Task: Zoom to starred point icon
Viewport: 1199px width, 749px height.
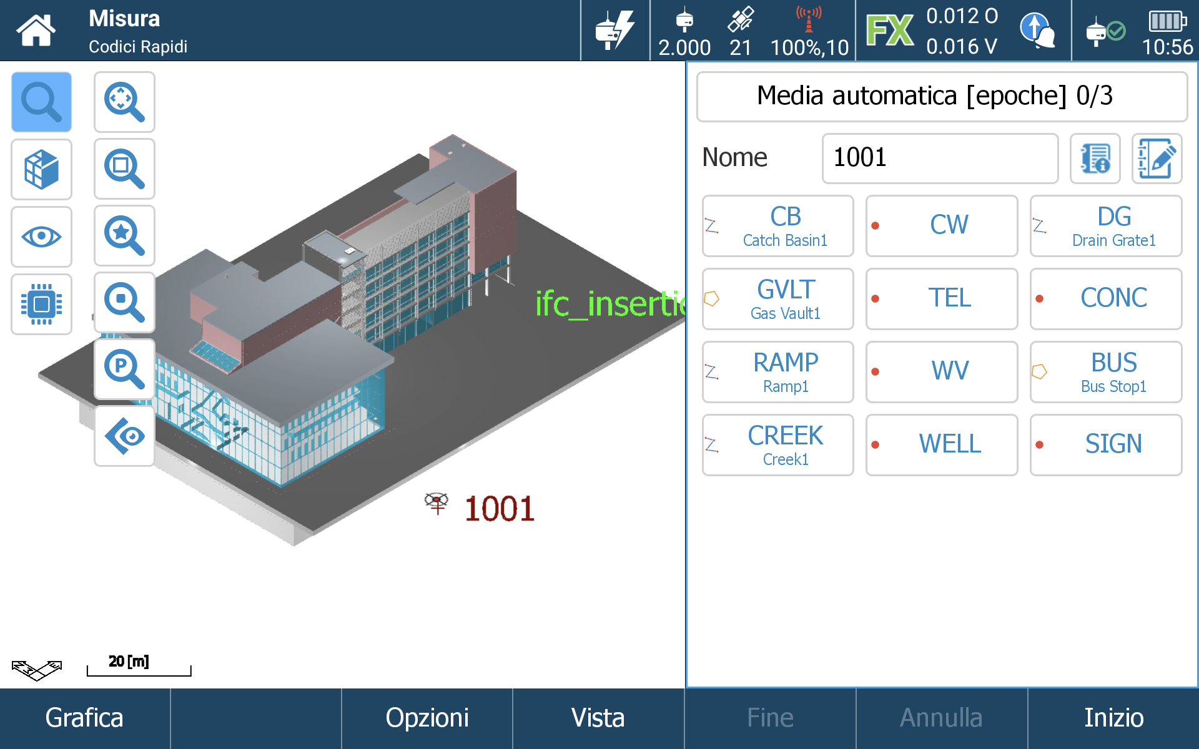Action: click(x=124, y=235)
